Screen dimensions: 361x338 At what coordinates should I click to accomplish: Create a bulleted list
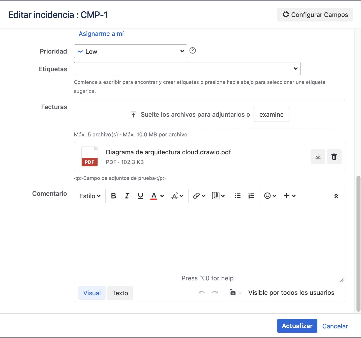click(238, 196)
